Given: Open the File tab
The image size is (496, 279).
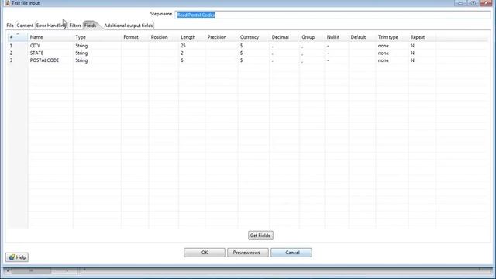Looking at the screenshot, I should tap(10, 26).
